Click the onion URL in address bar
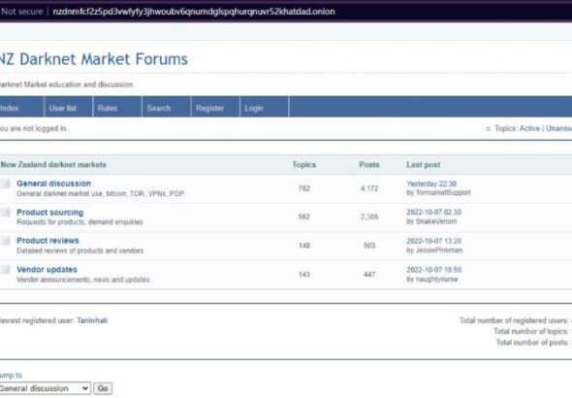Screen dimensions: 572x398 [194, 12]
